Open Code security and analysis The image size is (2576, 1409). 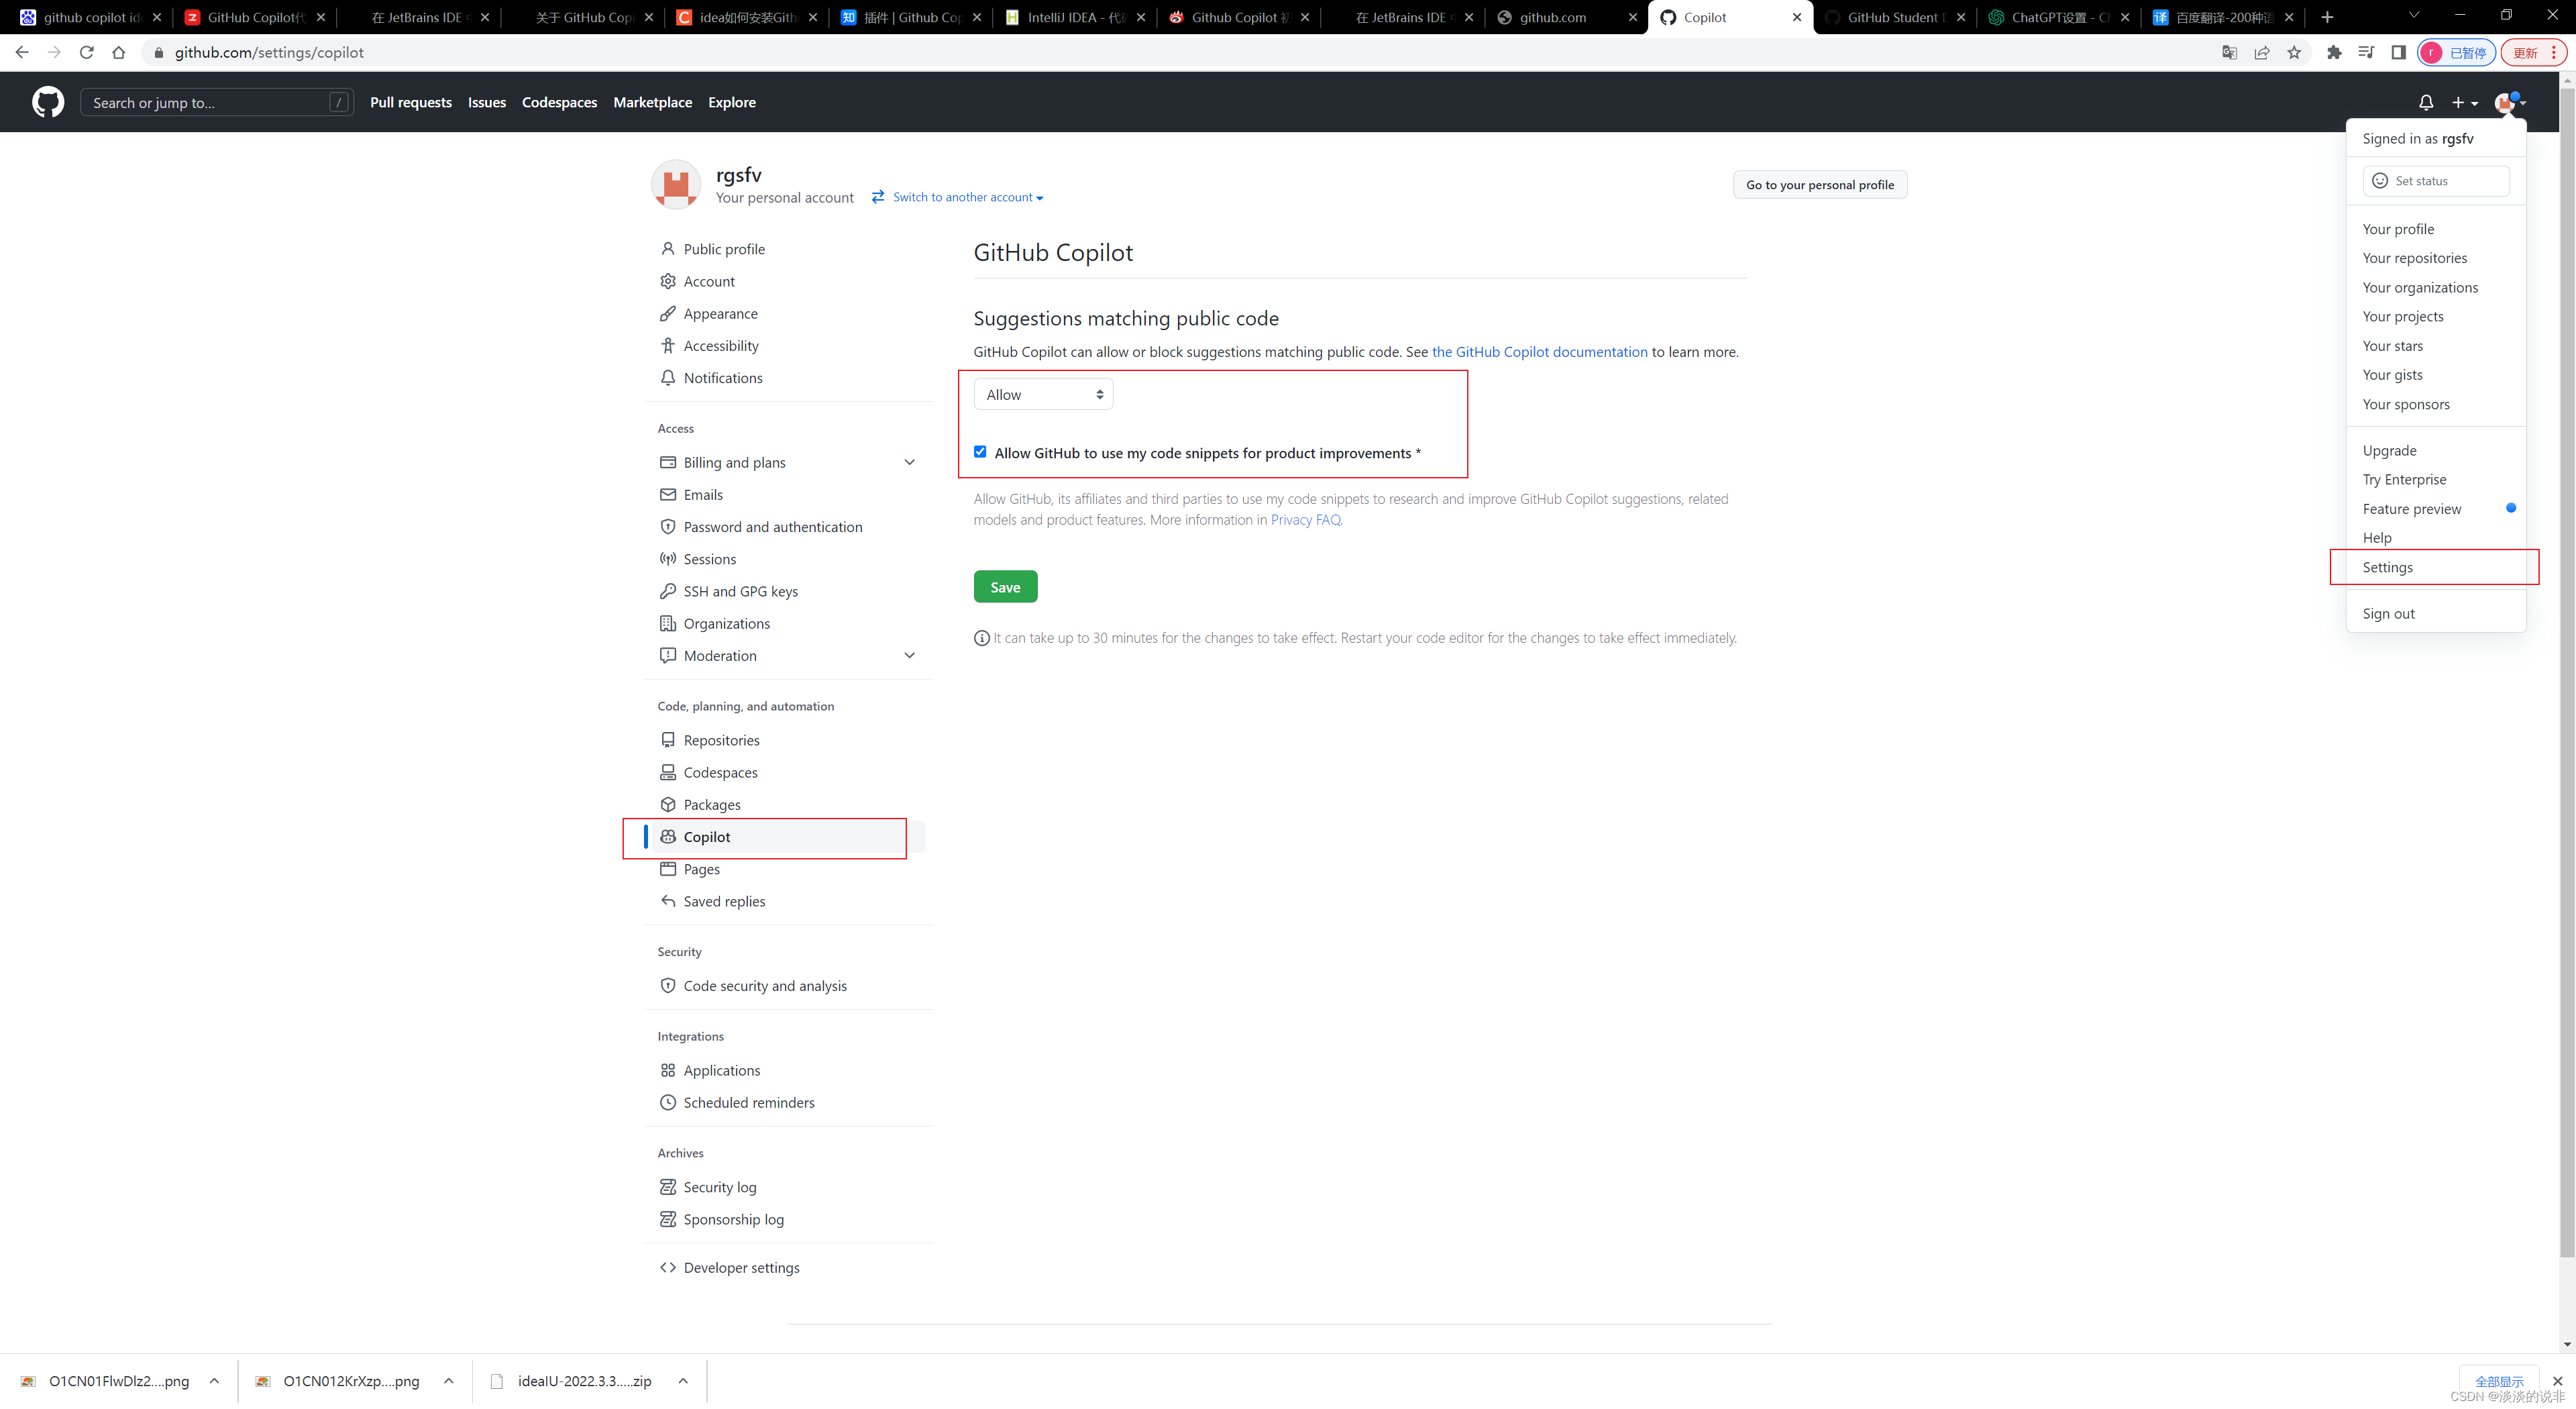click(x=765, y=985)
